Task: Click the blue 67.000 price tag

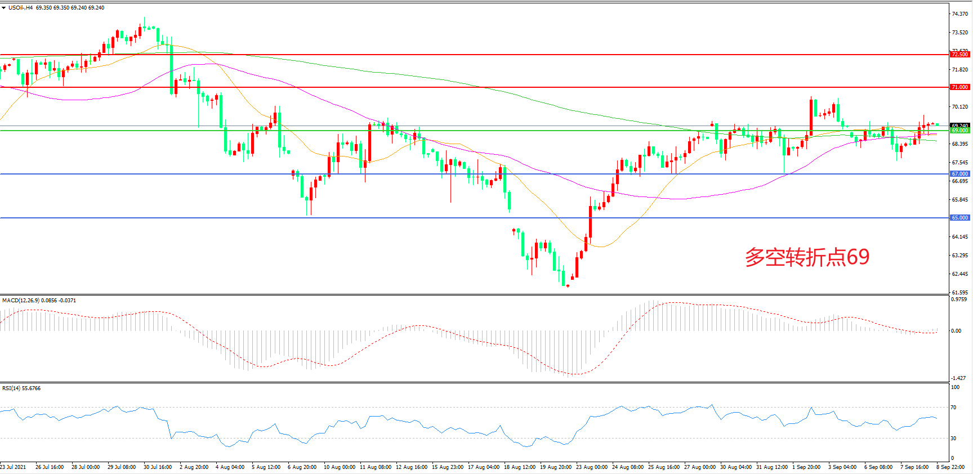Action: pos(959,174)
